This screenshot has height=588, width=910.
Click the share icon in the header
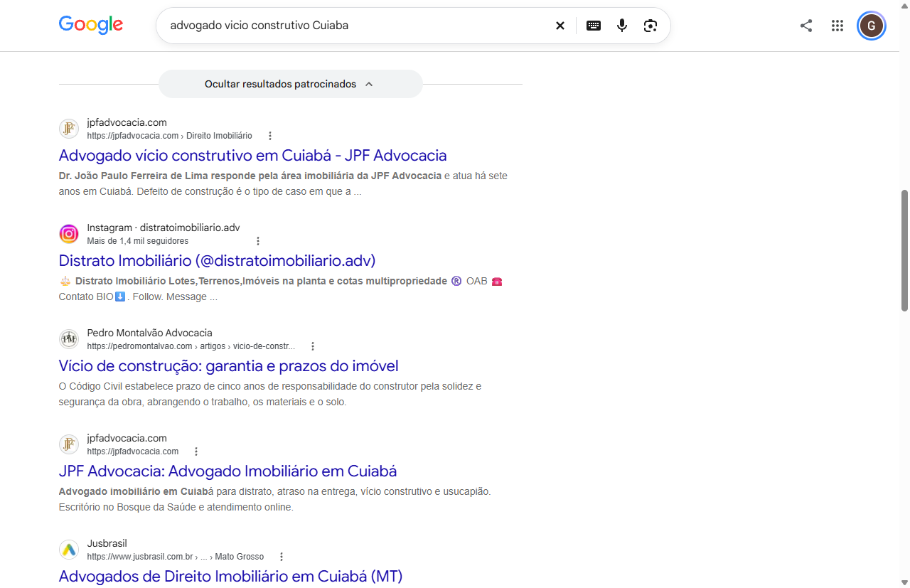(x=806, y=26)
